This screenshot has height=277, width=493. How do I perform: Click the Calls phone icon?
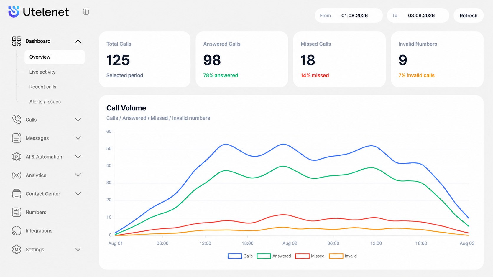(x=17, y=120)
